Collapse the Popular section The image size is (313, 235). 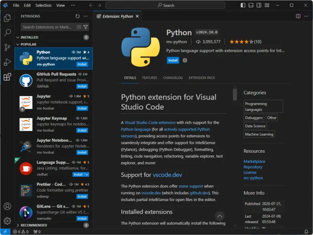(x=54, y=44)
